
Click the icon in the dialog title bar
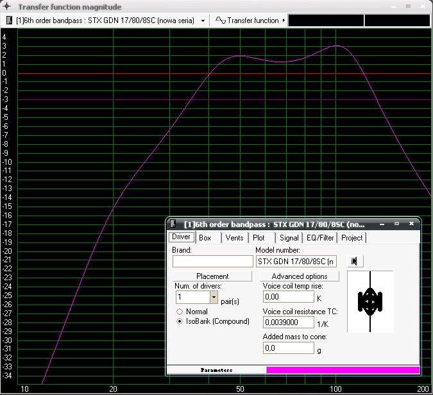pyautogui.click(x=174, y=224)
